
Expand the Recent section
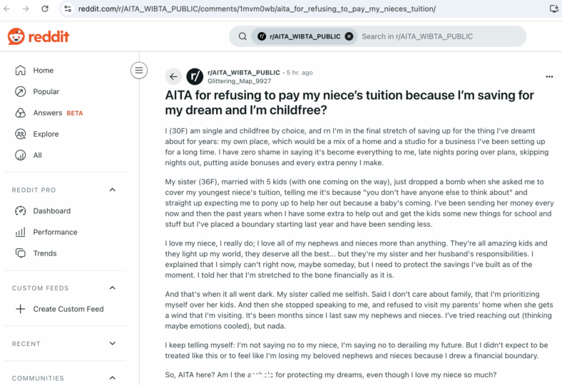point(112,344)
